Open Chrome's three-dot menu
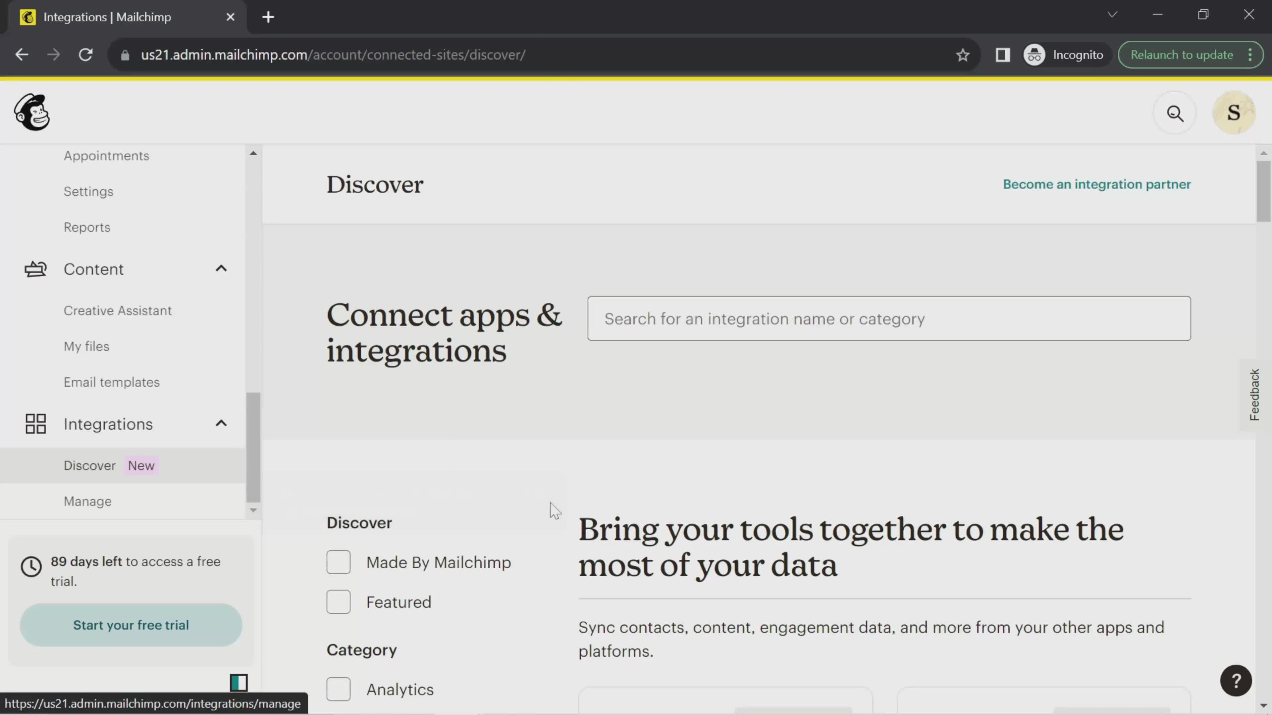1272x715 pixels. click(1250, 55)
